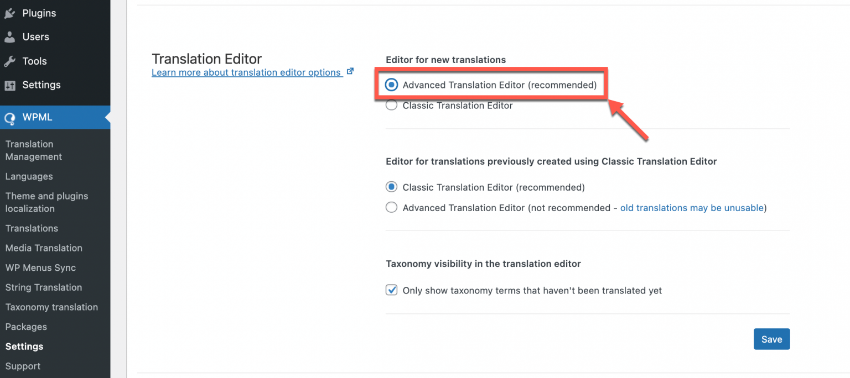Uncheck only show untranslated taxonomy terms
850x378 pixels.
[x=391, y=290]
